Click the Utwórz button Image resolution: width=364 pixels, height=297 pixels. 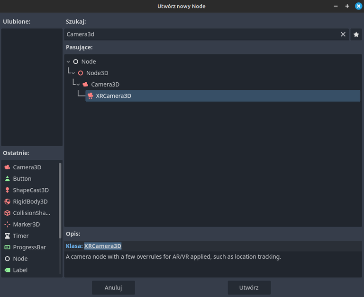249,288
